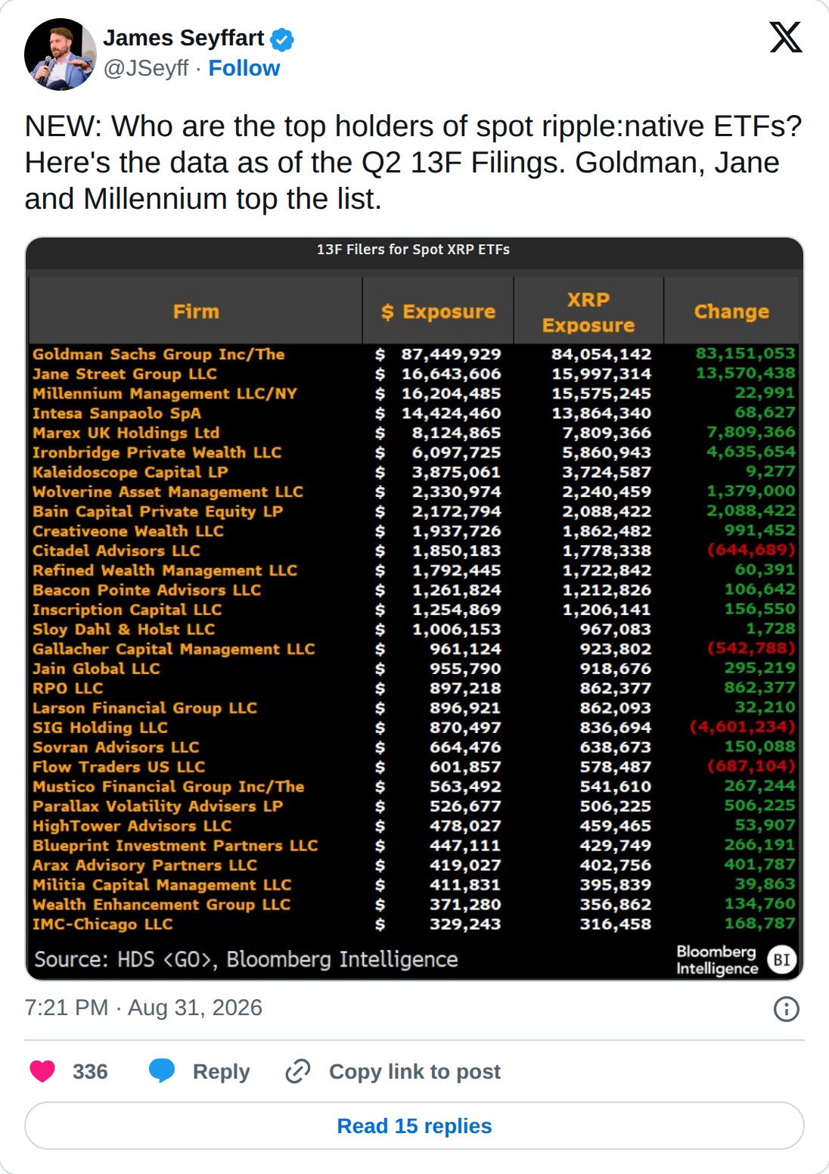Click the 87,449,929 dollar exposure value

click(x=451, y=354)
